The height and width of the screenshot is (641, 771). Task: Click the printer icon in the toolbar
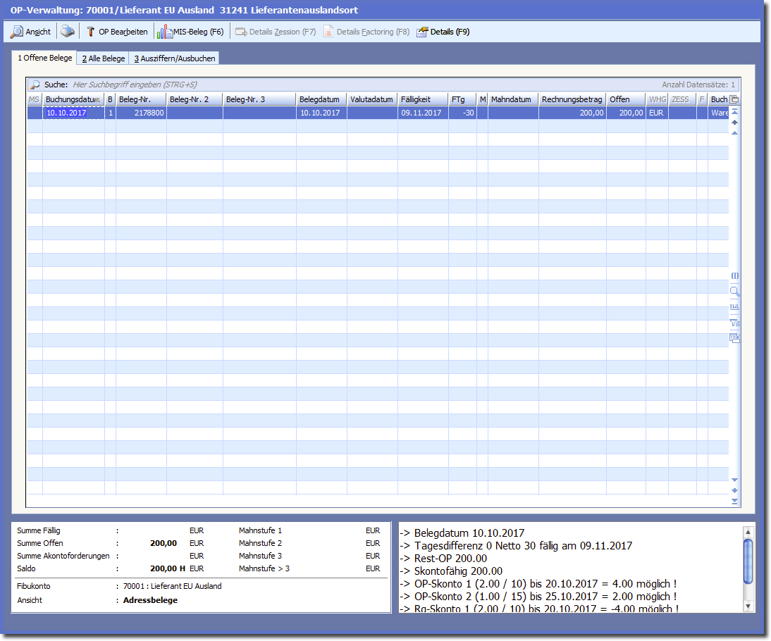point(67,32)
